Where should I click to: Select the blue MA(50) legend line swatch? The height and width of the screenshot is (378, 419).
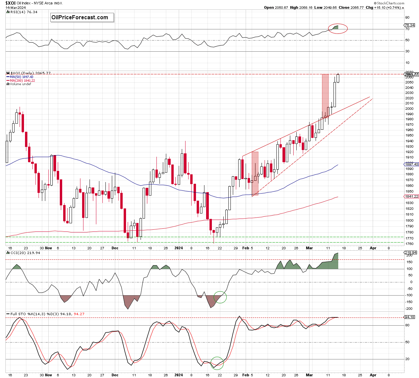click(x=7, y=77)
